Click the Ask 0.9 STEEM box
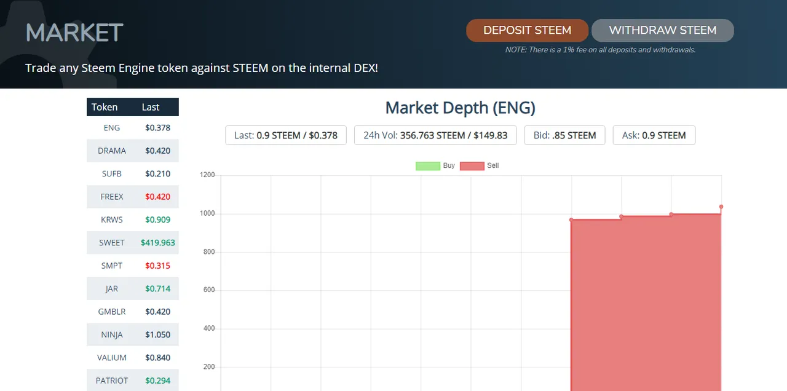This screenshot has height=391, width=787. (x=654, y=135)
